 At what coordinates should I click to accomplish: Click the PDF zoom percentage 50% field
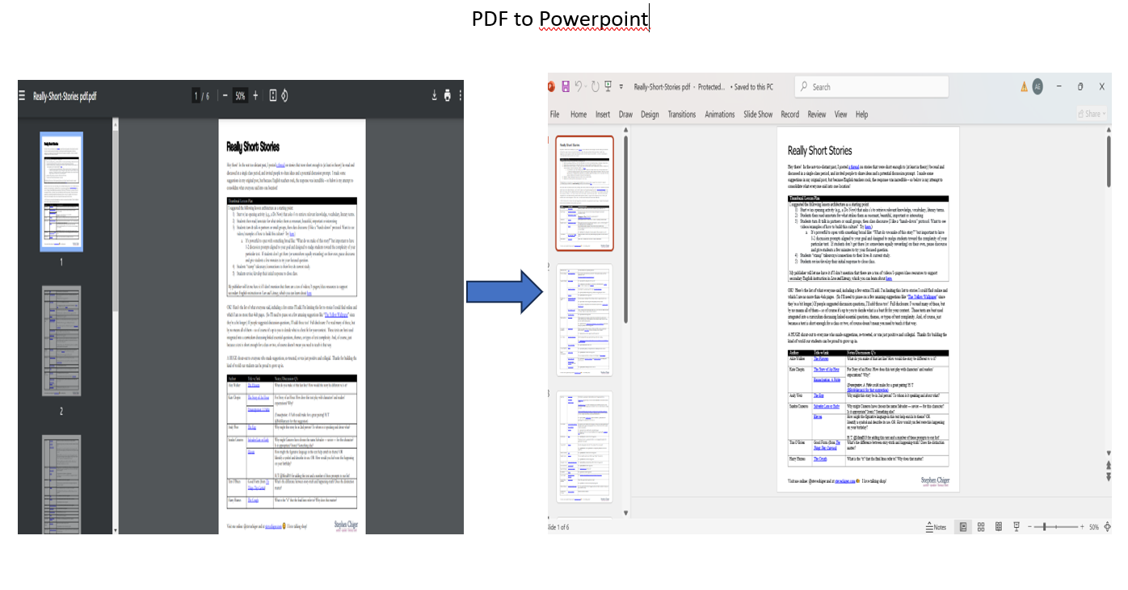(x=240, y=96)
